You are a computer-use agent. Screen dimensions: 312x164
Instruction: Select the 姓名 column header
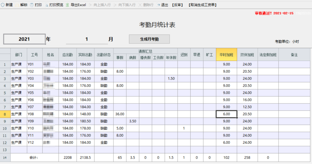(51, 54)
